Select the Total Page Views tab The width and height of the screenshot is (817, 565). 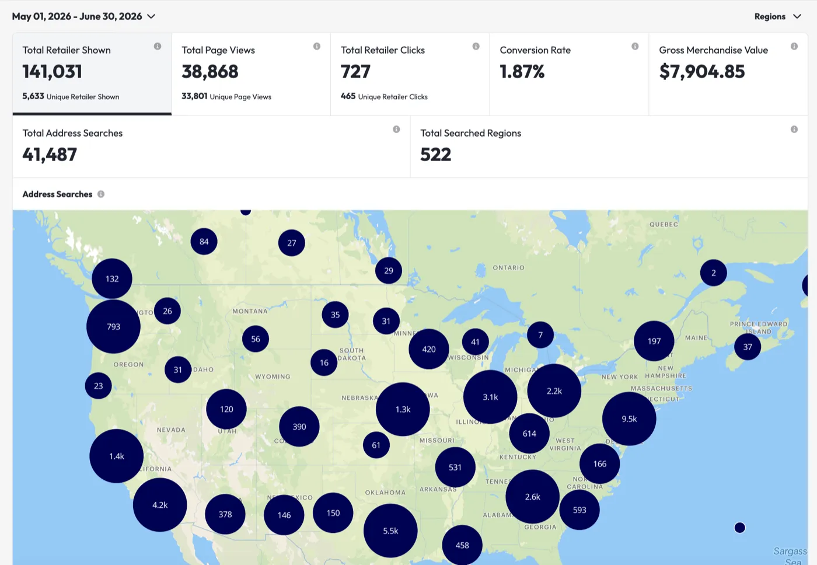click(x=251, y=74)
